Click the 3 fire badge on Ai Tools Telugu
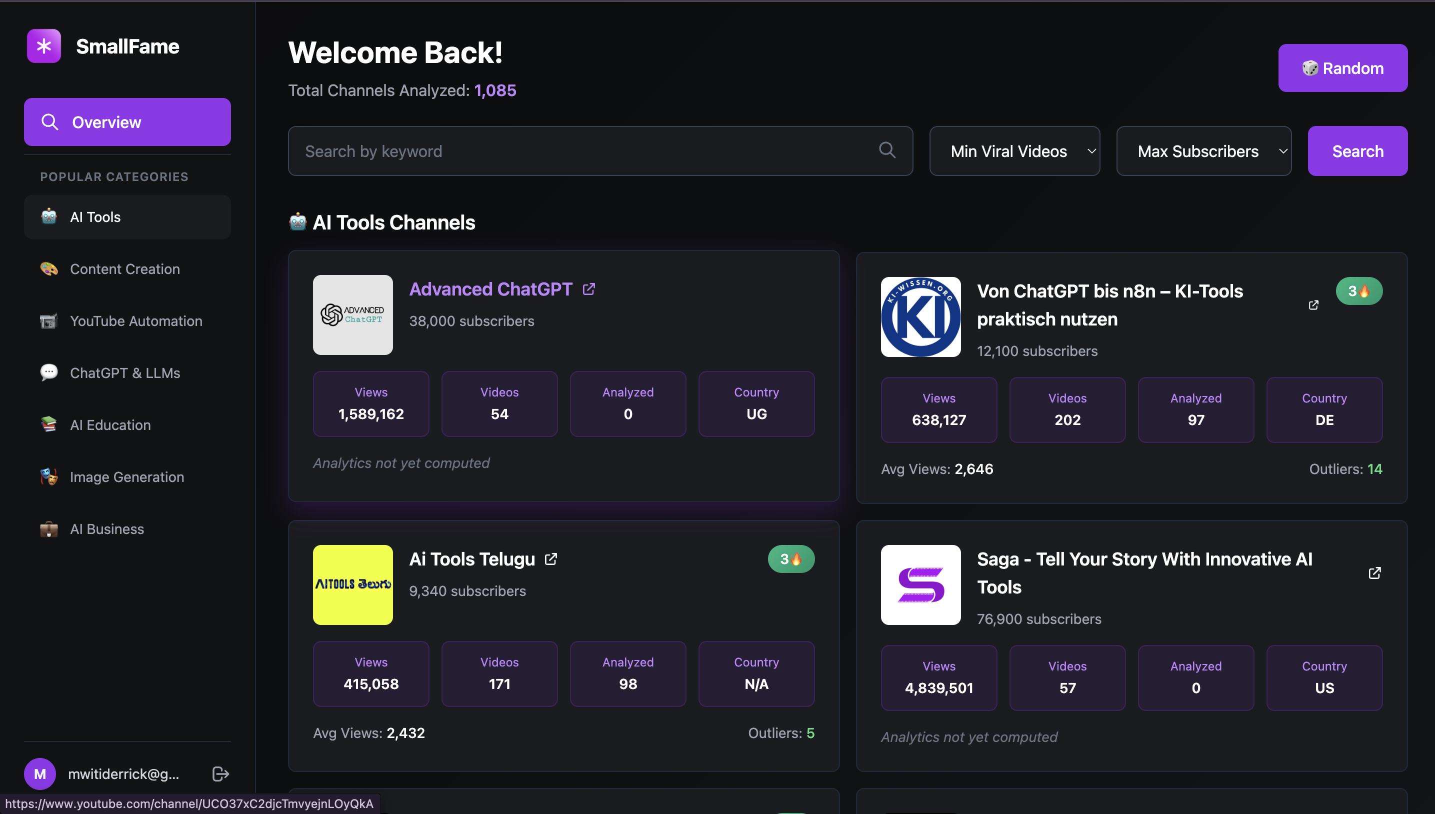 coord(791,559)
